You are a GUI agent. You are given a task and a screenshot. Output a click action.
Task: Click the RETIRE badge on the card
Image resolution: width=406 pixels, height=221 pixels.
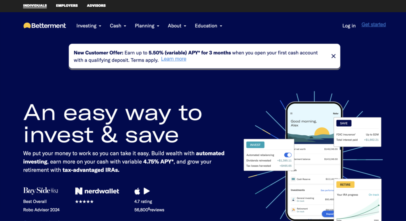point(345,185)
